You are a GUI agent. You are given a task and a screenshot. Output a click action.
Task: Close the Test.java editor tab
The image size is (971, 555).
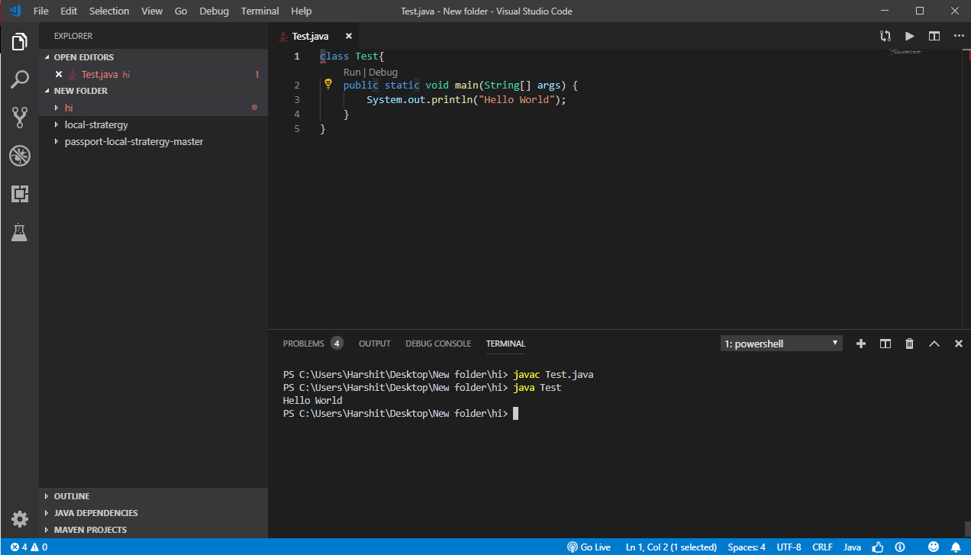[349, 36]
